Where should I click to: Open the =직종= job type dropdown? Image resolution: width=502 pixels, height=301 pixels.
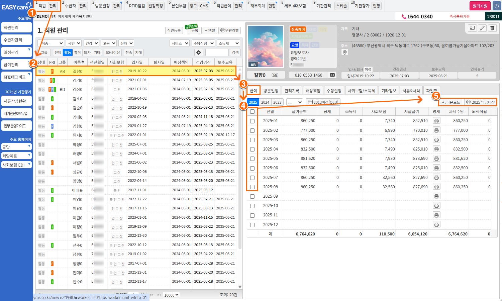[x=51, y=43]
